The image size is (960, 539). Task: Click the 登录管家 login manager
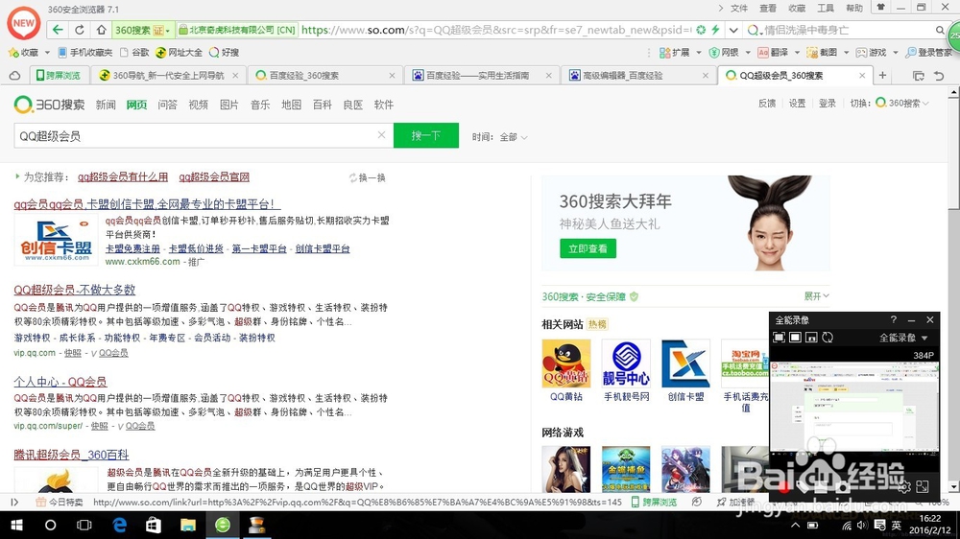928,53
